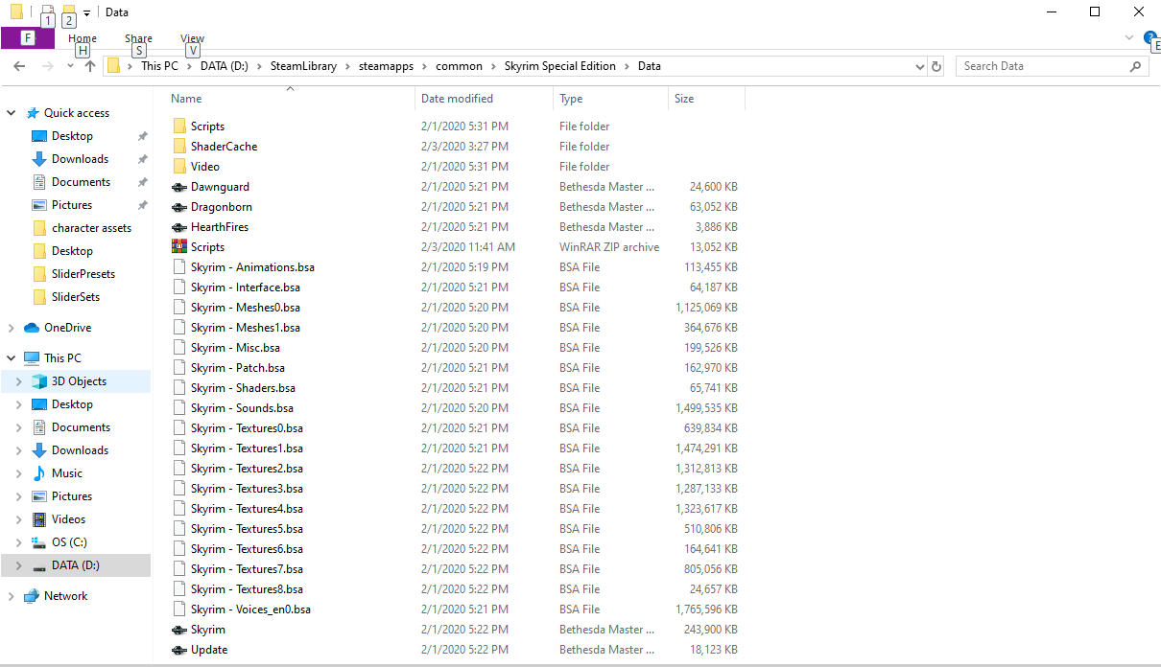Open Help question mark button
This screenshot has width=1161, height=667.
[1150, 38]
